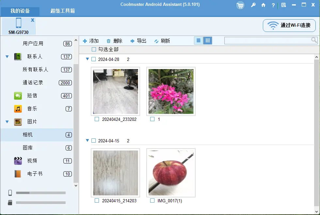Select the SM-G9730 phone device icon
Image resolution: width=320 pixels, height=215 pixels.
pos(19,23)
